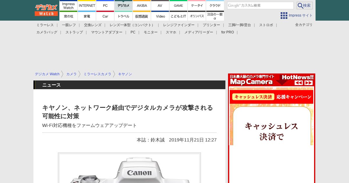The image size is (349, 183).
Task: Click the author line 本誌：鈴木誠
Action: pos(151,140)
